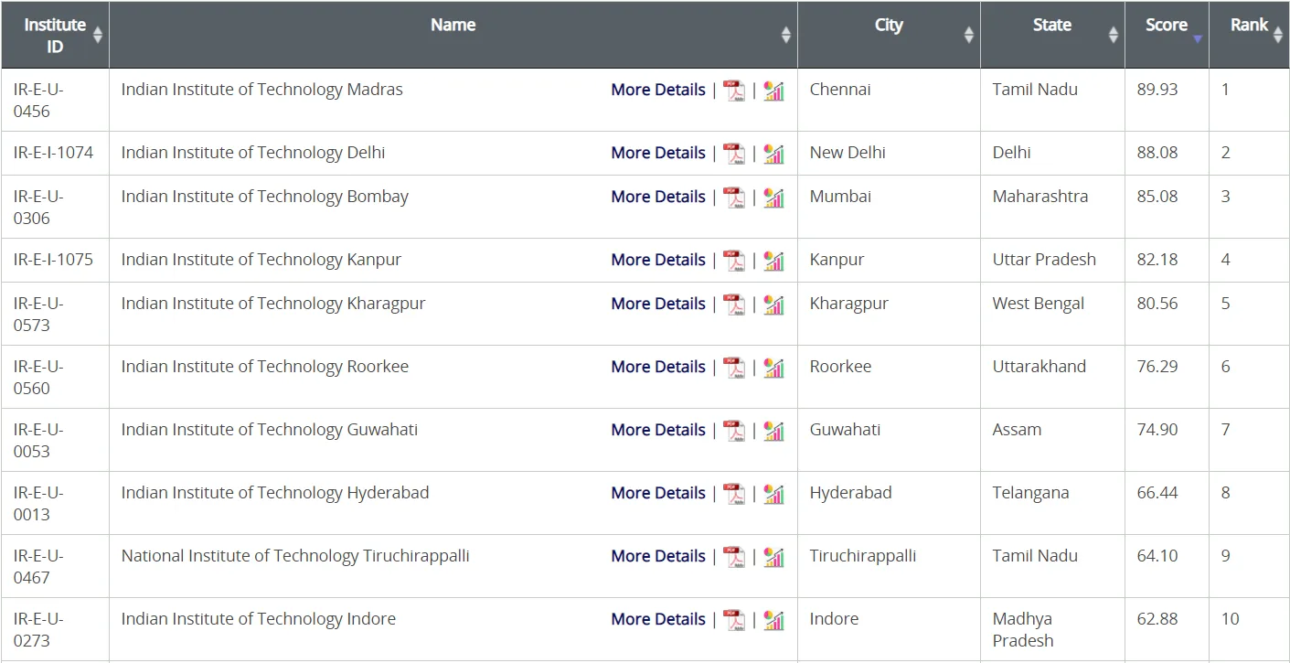Open the PDF icon for IIT Madras
1290x663 pixels.
[734, 91]
